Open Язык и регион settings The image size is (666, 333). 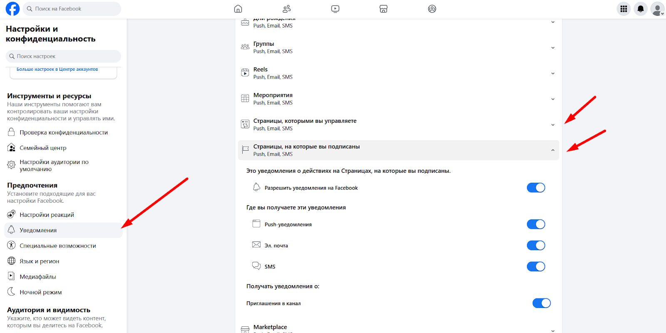(x=63, y=261)
